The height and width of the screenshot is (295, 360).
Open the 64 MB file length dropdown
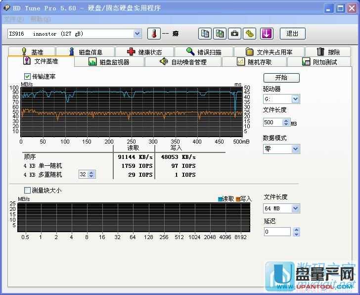tap(295, 208)
